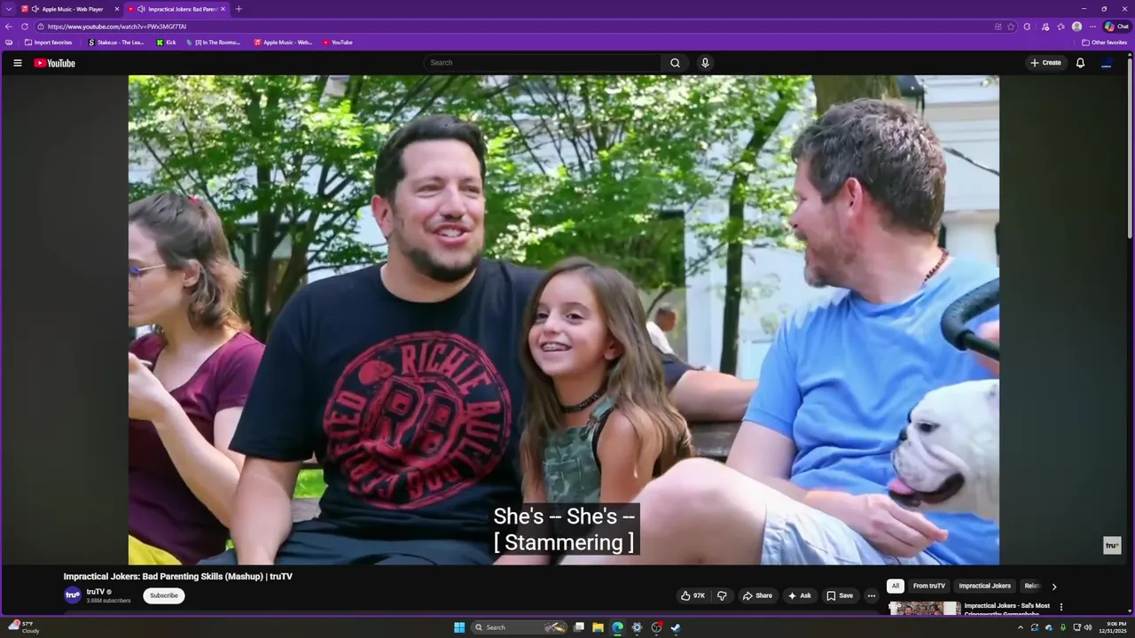This screenshot has height=638, width=1135.
Task: Open truTV channel avatar
Action: (x=73, y=595)
